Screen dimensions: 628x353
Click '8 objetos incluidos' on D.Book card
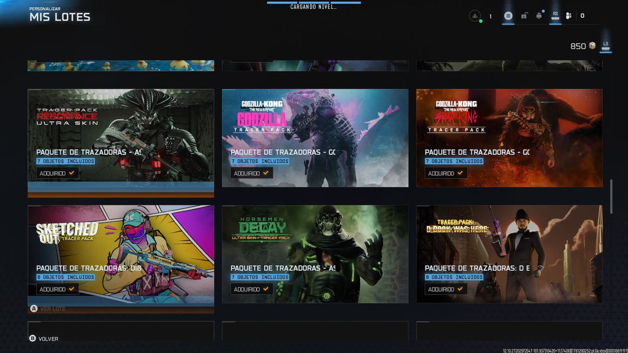[x=454, y=277]
